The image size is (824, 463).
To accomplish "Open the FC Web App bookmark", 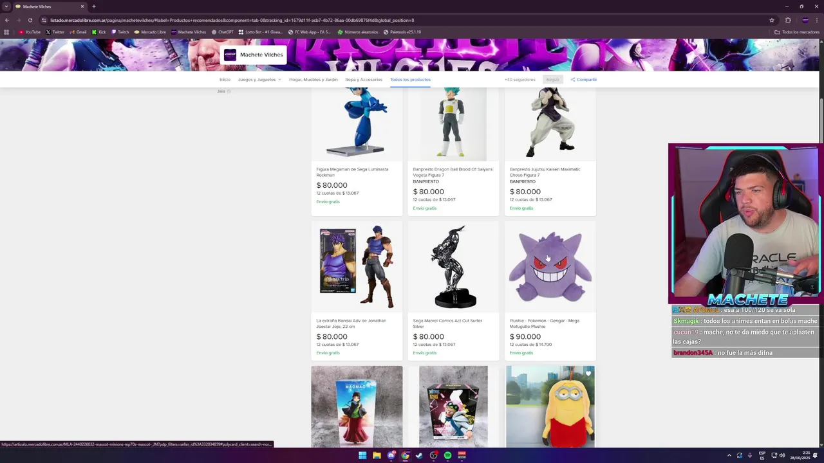I will click(x=309, y=32).
